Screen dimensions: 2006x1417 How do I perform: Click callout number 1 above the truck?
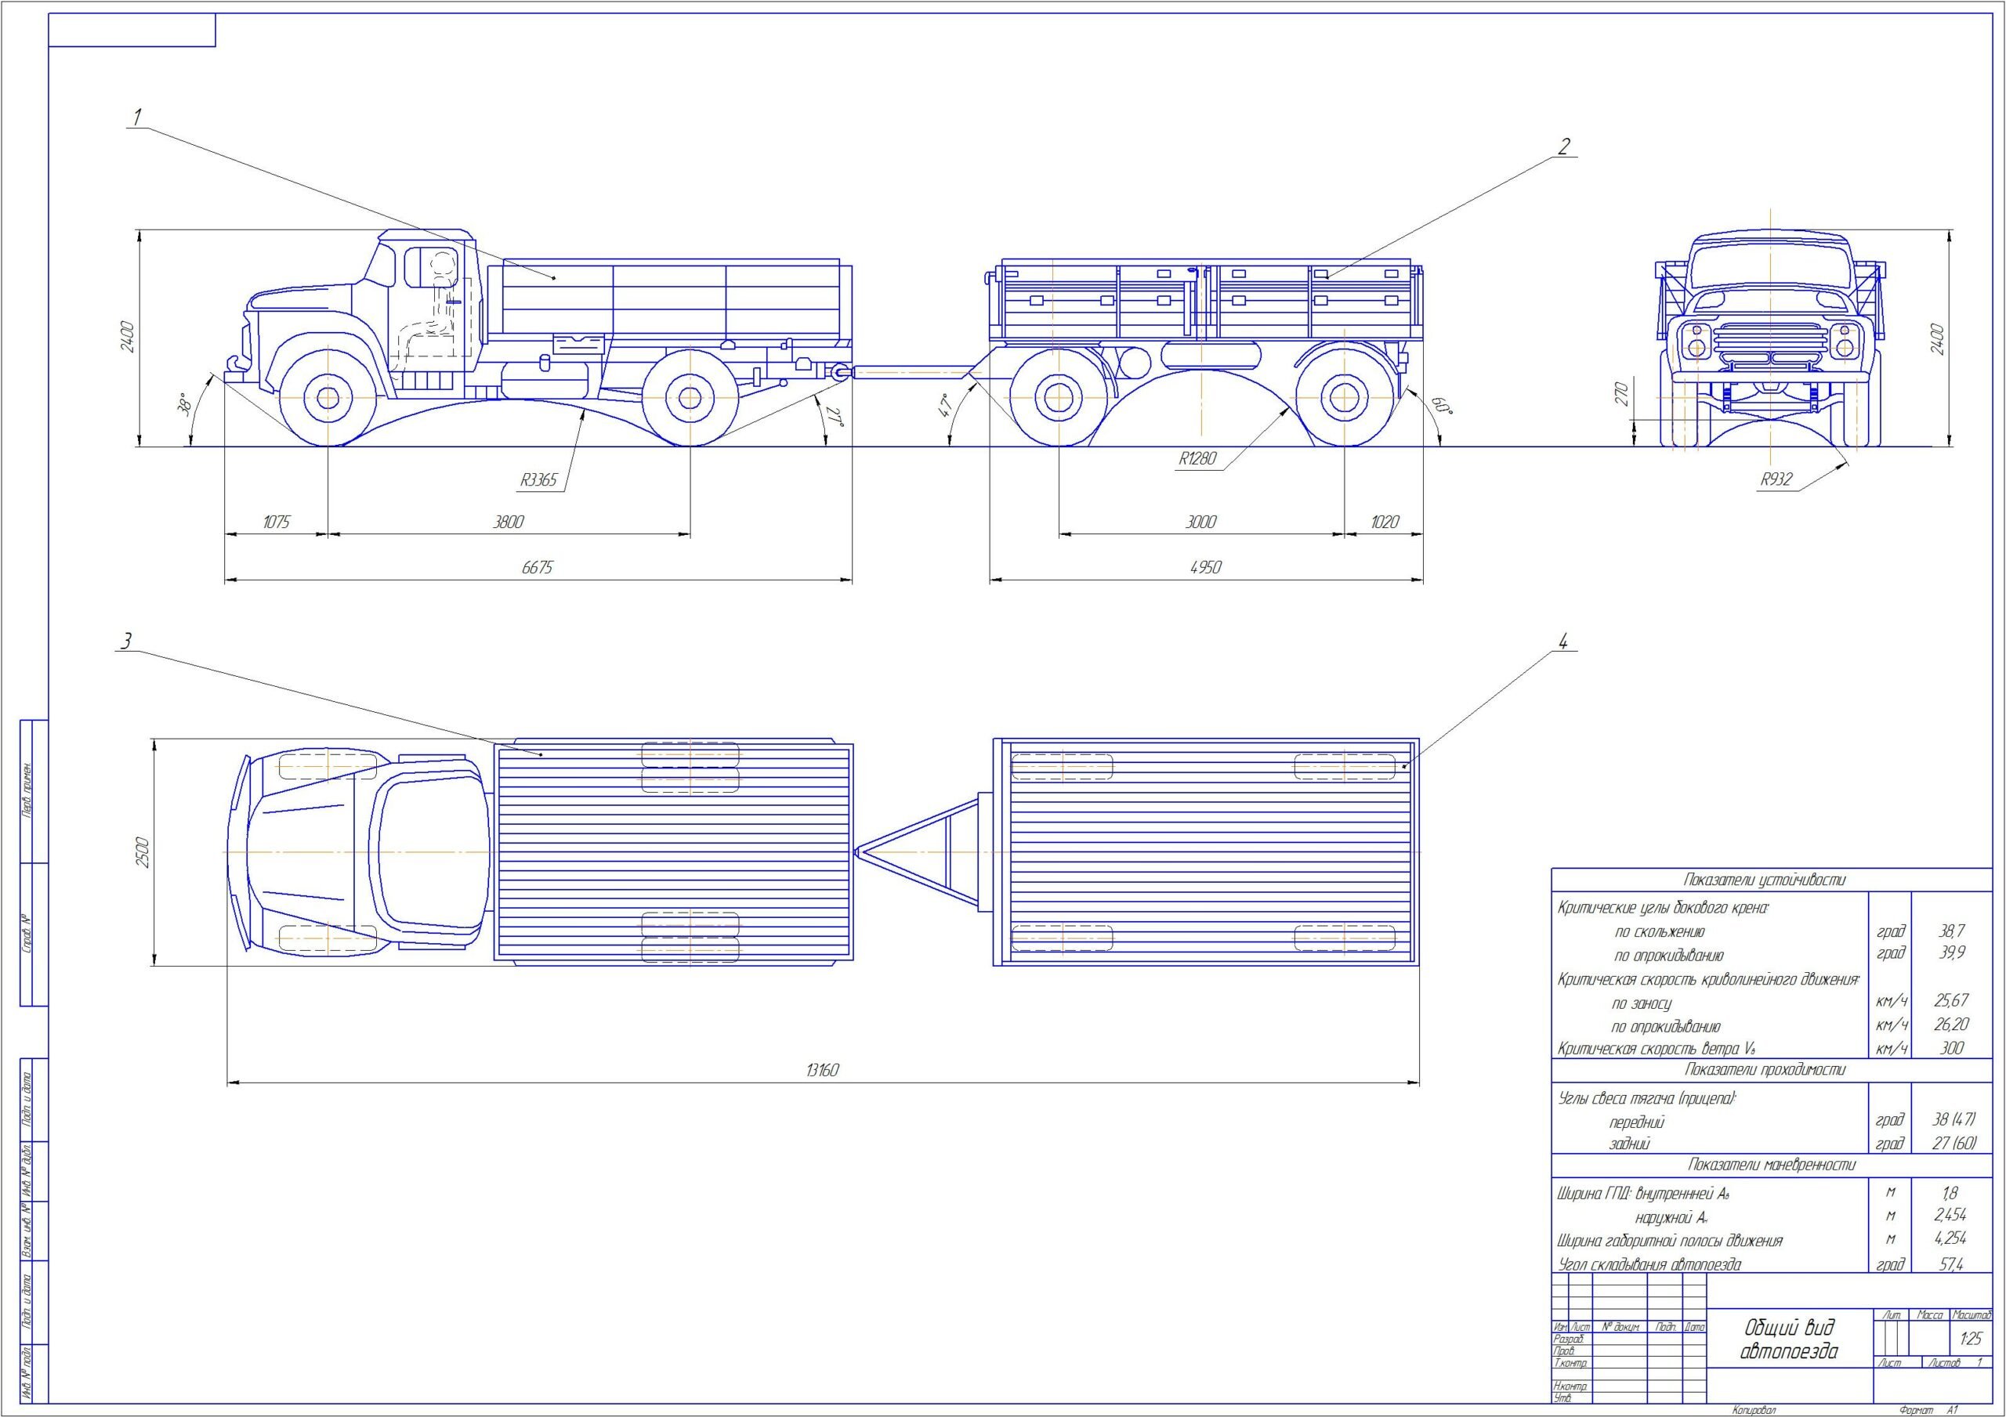point(136,118)
